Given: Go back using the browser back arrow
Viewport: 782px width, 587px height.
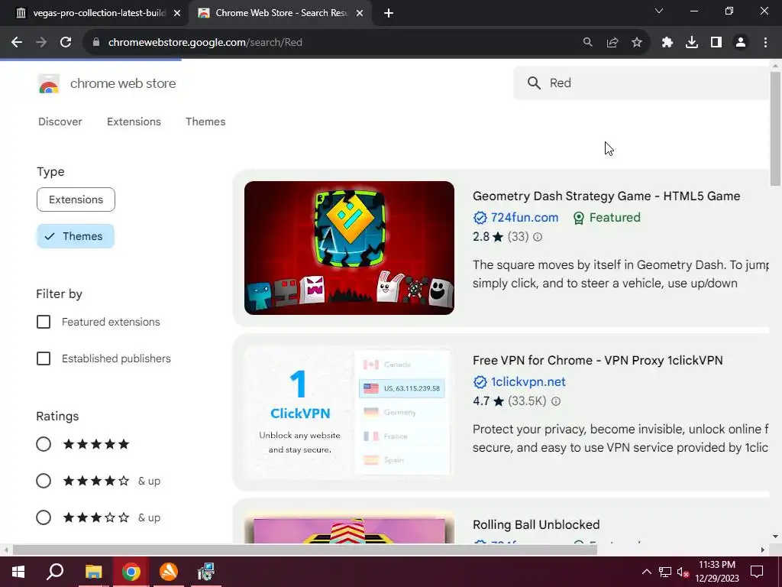Looking at the screenshot, I should 17,43.
